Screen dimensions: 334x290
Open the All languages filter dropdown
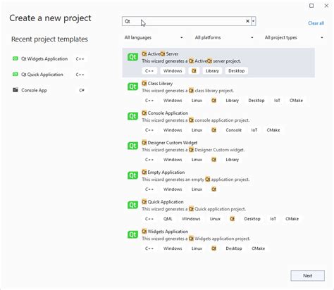click(x=154, y=37)
